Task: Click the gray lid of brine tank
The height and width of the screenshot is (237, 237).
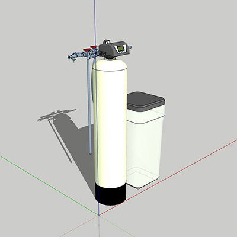Action: 146,101
